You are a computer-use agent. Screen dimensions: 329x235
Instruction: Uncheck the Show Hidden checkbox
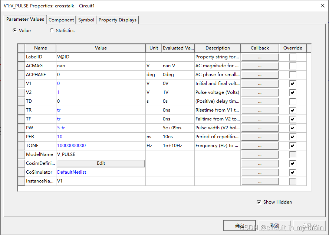(x=259, y=202)
